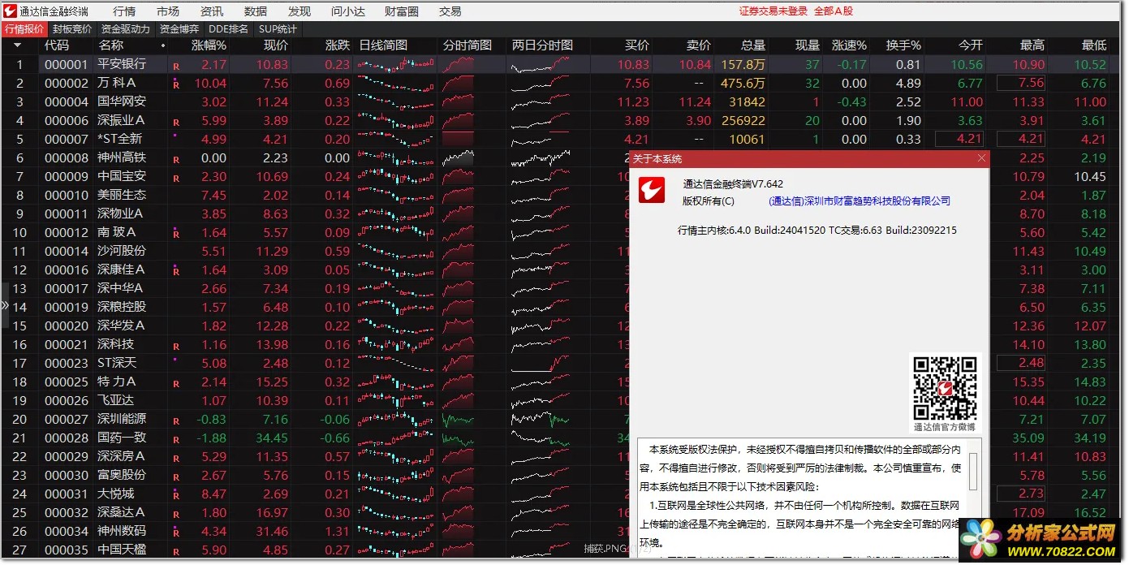Click the R marker icon for 中国宝安
The width and height of the screenshot is (1129, 565).
175,178
